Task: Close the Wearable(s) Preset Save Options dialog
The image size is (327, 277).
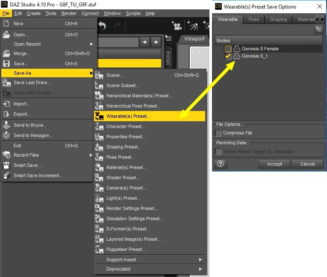Action: [319, 7]
